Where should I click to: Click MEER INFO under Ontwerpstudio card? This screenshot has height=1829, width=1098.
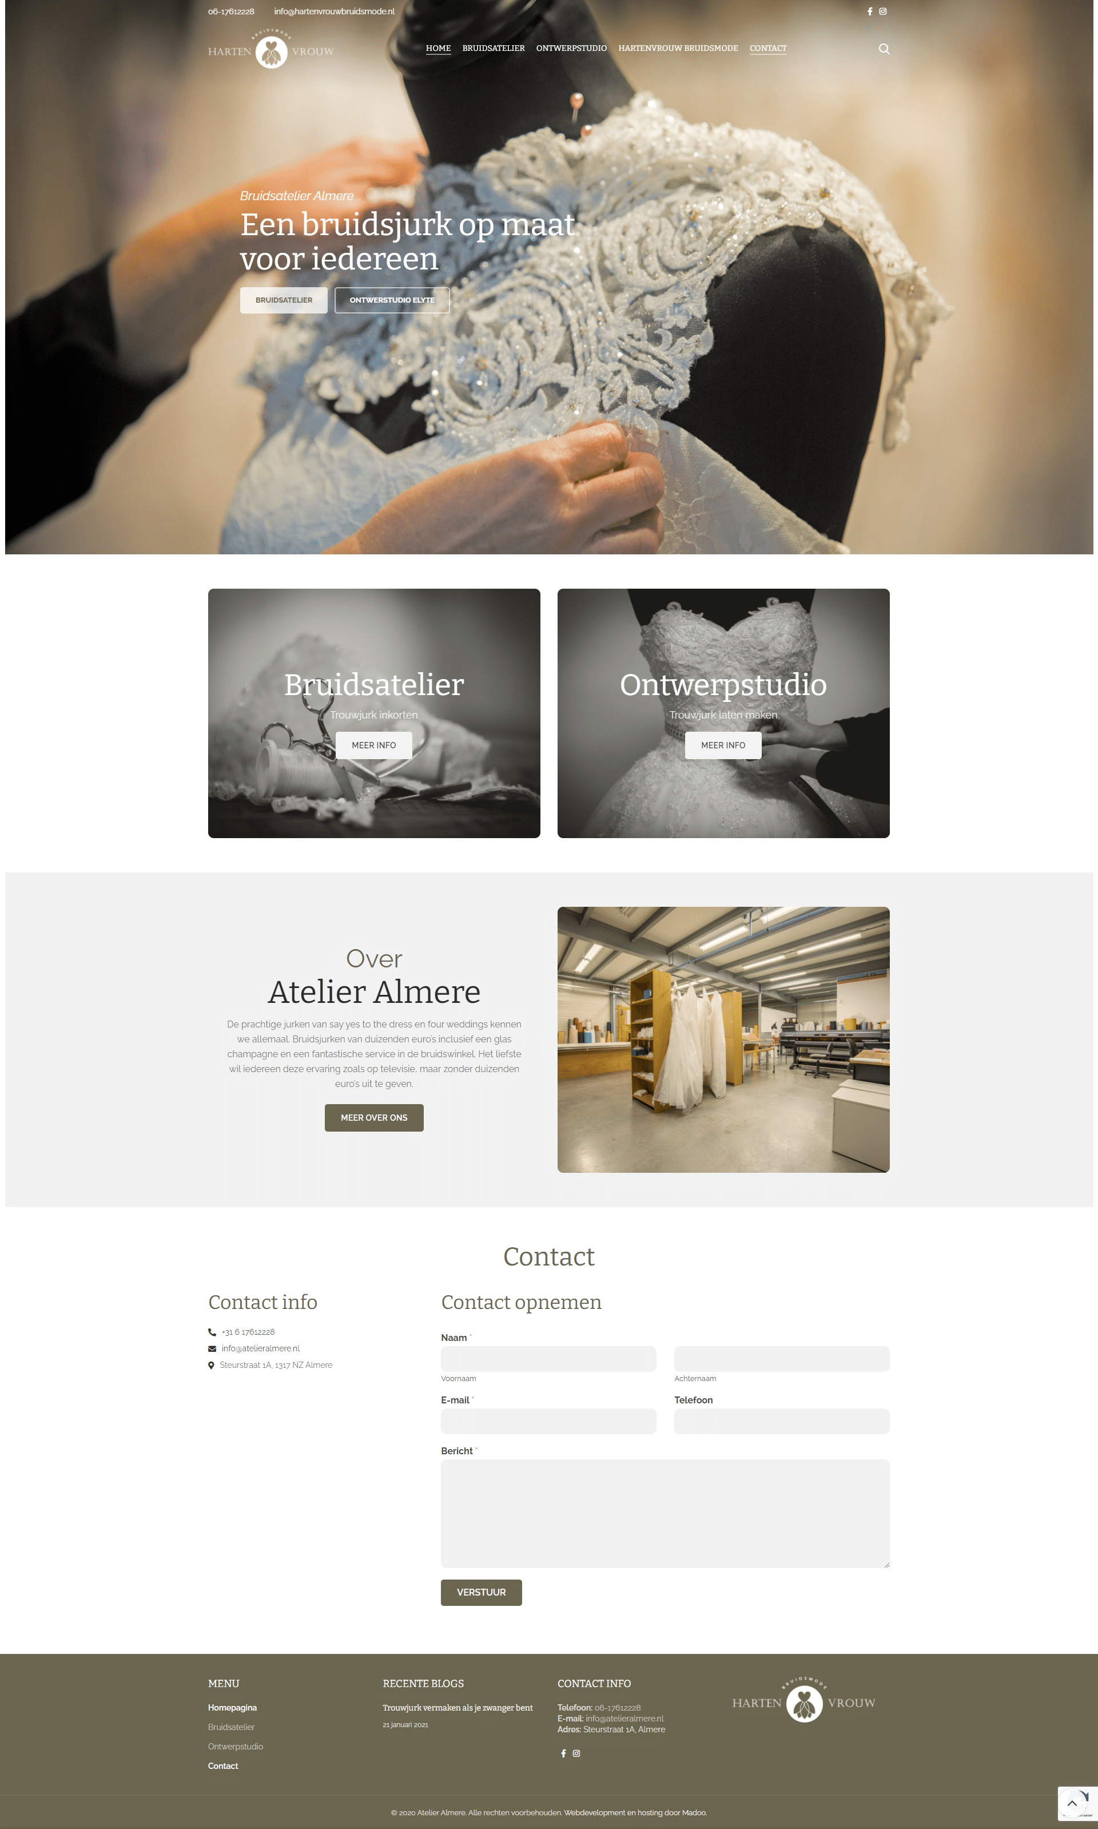coord(723,745)
